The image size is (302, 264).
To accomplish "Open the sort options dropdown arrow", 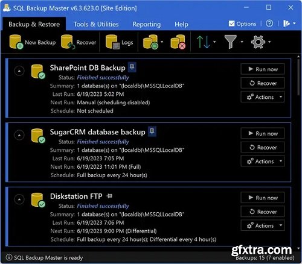I will 214,42.
